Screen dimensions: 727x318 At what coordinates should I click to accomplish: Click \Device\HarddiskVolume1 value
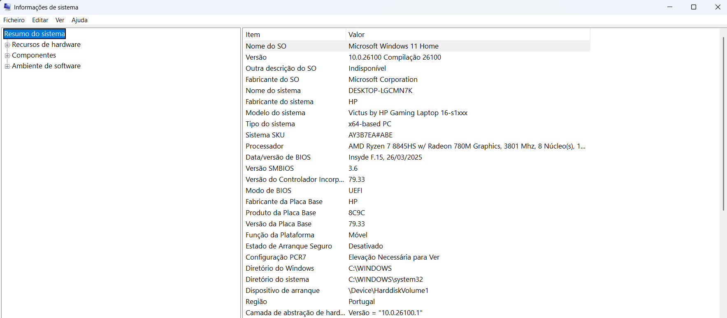pos(388,290)
